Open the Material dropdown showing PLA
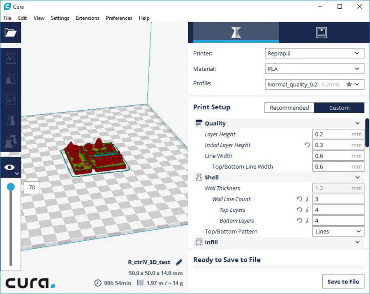This screenshot has height=294, width=370. (x=314, y=69)
